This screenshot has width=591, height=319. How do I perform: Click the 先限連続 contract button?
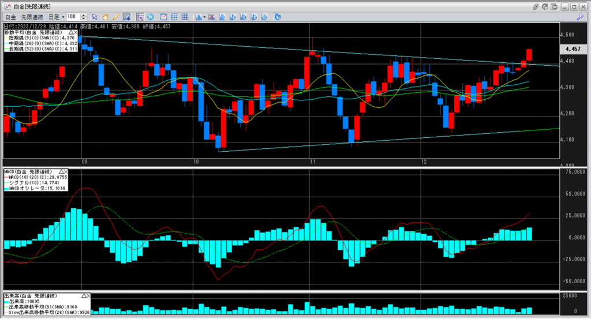(32, 17)
